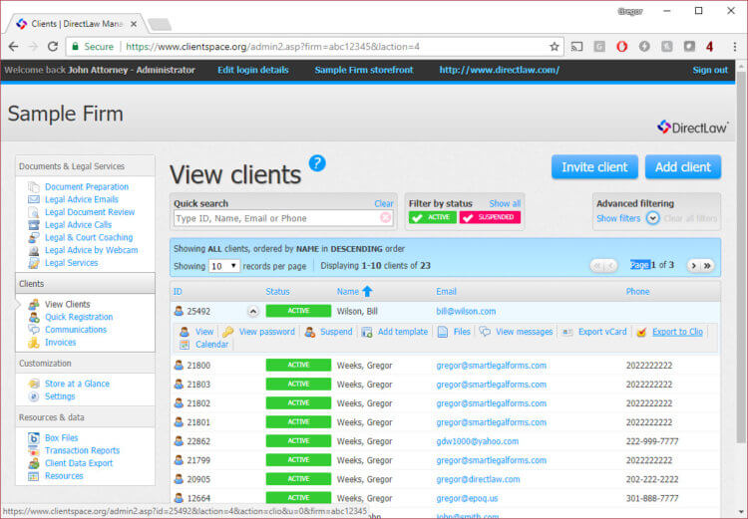Click the Invite client button
The height and width of the screenshot is (519, 748).
[x=594, y=167]
